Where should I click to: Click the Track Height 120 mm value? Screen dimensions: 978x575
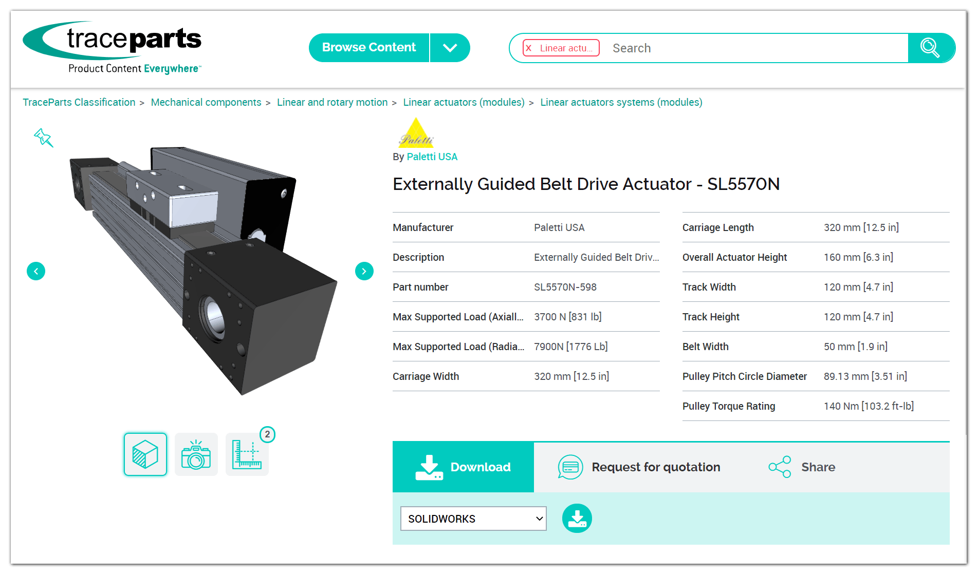[x=859, y=317]
